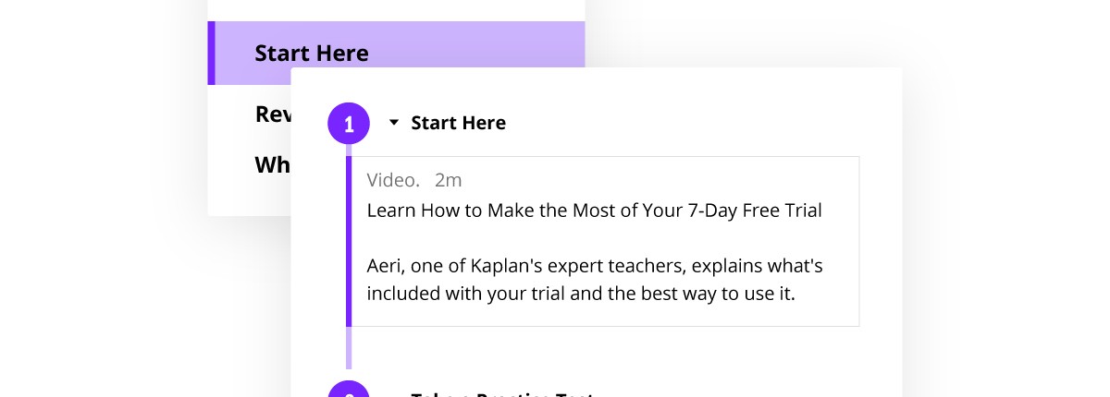Viewport: 1110px width, 397px height.
Task: Open the sidebar item beginning with "Wh"
Action: 272,165
